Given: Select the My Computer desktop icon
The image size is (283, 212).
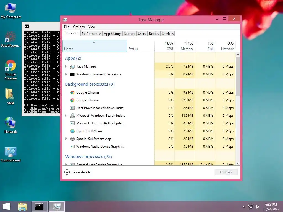Looking at the screenshot, I should click(11, 10).
